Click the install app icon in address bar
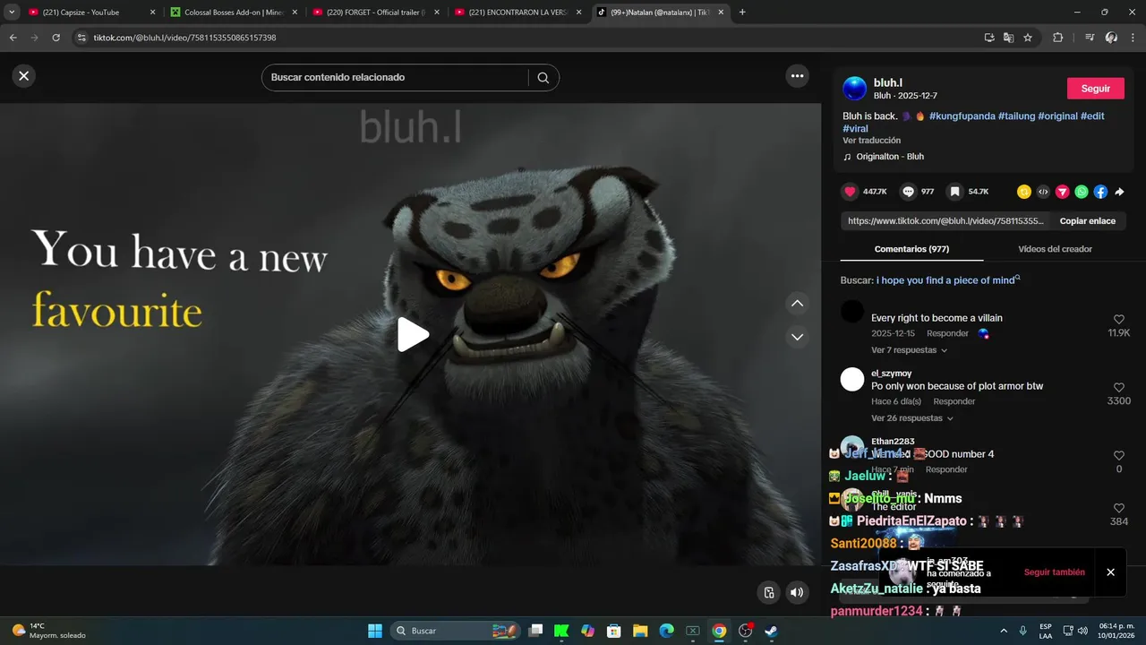1146x645 pixels. point(989,38)
